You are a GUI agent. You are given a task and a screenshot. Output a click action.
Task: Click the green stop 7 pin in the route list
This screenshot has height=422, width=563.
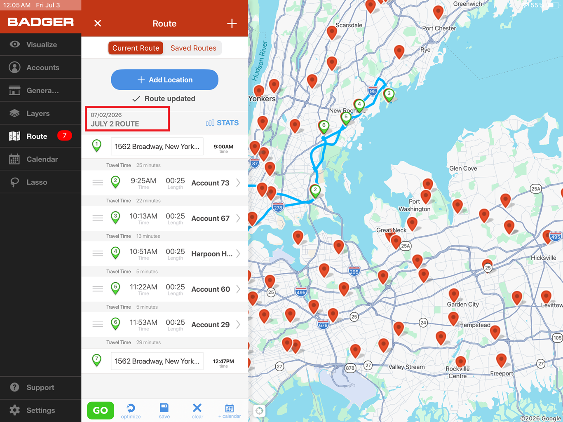pos(97,361)
